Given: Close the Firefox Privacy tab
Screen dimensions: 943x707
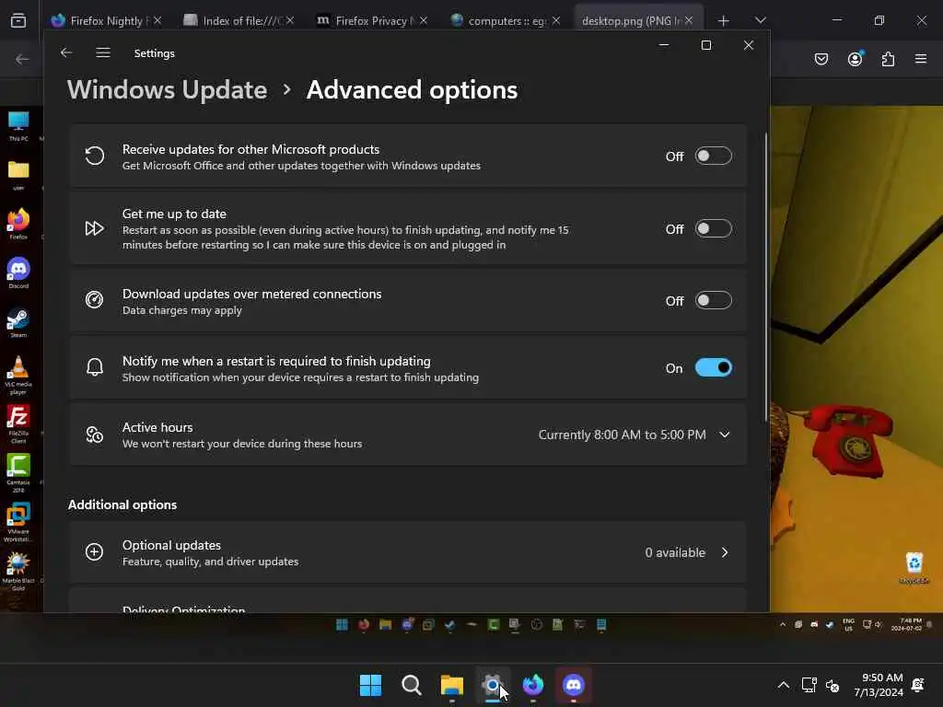Looking at the screenshot, I should pyautogui.click(x=424, y=20).
